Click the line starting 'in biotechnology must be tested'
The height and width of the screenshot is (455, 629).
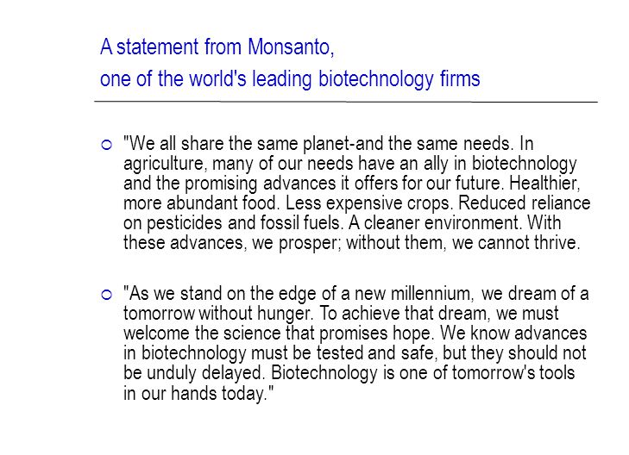(x=355, y=353)
